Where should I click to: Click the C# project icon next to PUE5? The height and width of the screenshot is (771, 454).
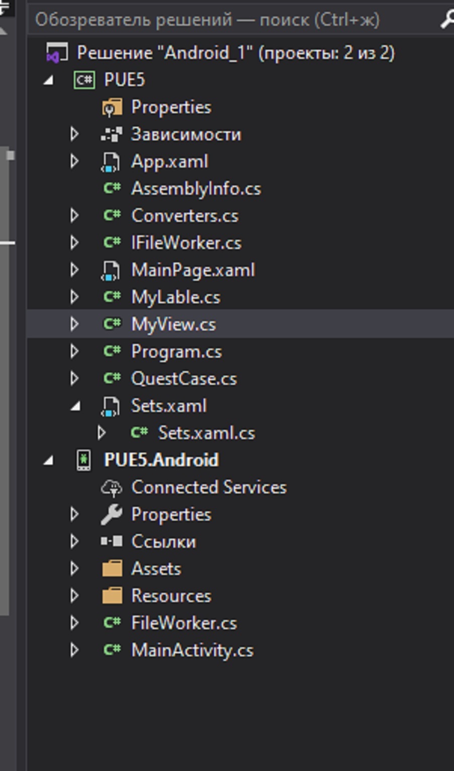tap(84, 80)
